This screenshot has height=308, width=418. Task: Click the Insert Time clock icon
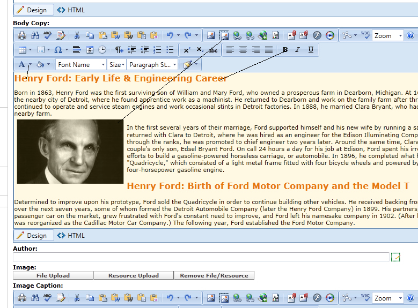click(102, 50)
